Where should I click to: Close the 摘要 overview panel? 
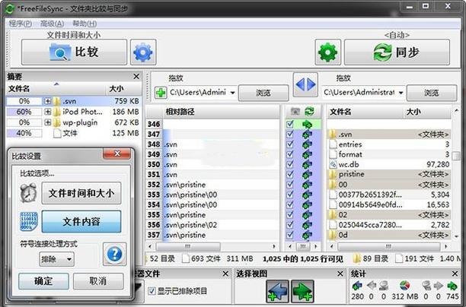[x=136, y=77]
